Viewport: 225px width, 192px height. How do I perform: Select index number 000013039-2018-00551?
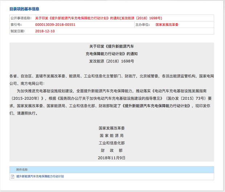tap(55, 25)
